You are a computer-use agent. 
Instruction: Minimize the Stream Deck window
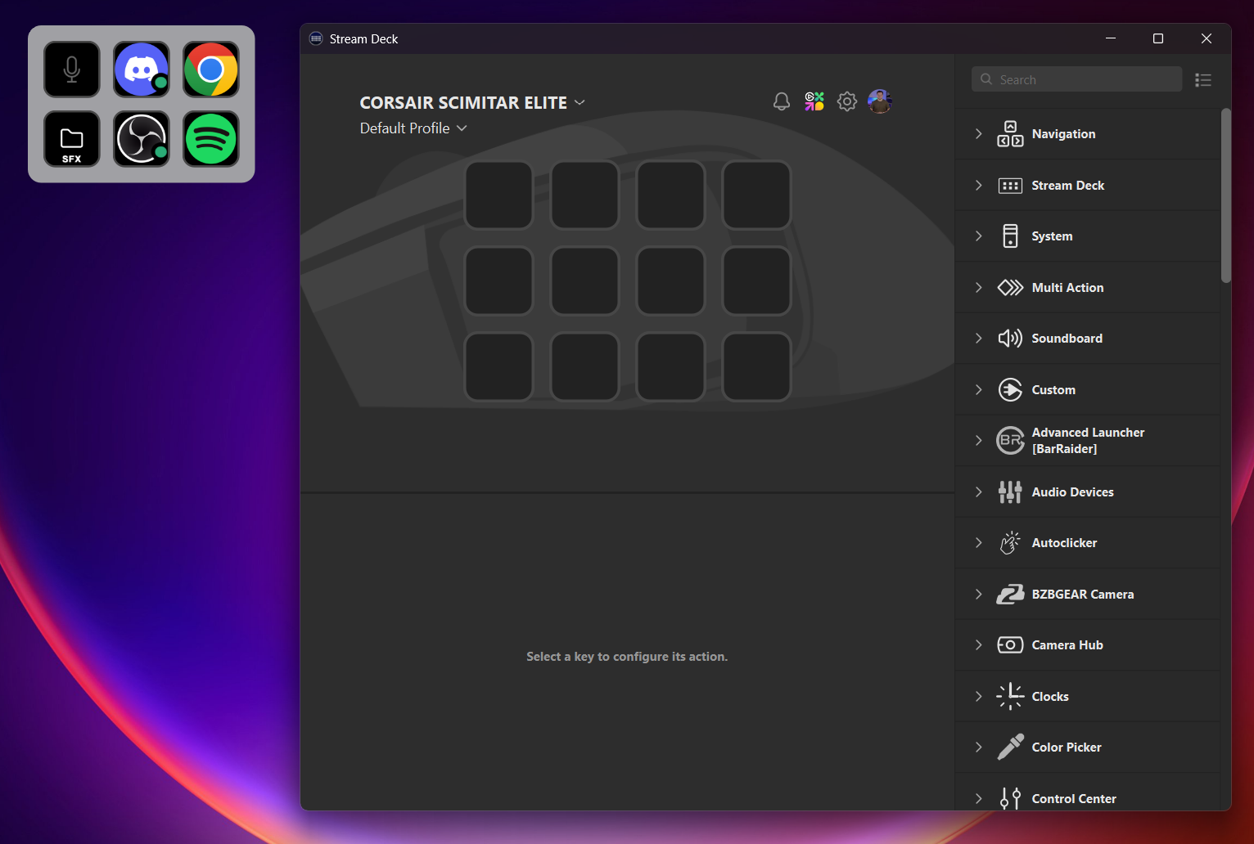click(1111, 38)
